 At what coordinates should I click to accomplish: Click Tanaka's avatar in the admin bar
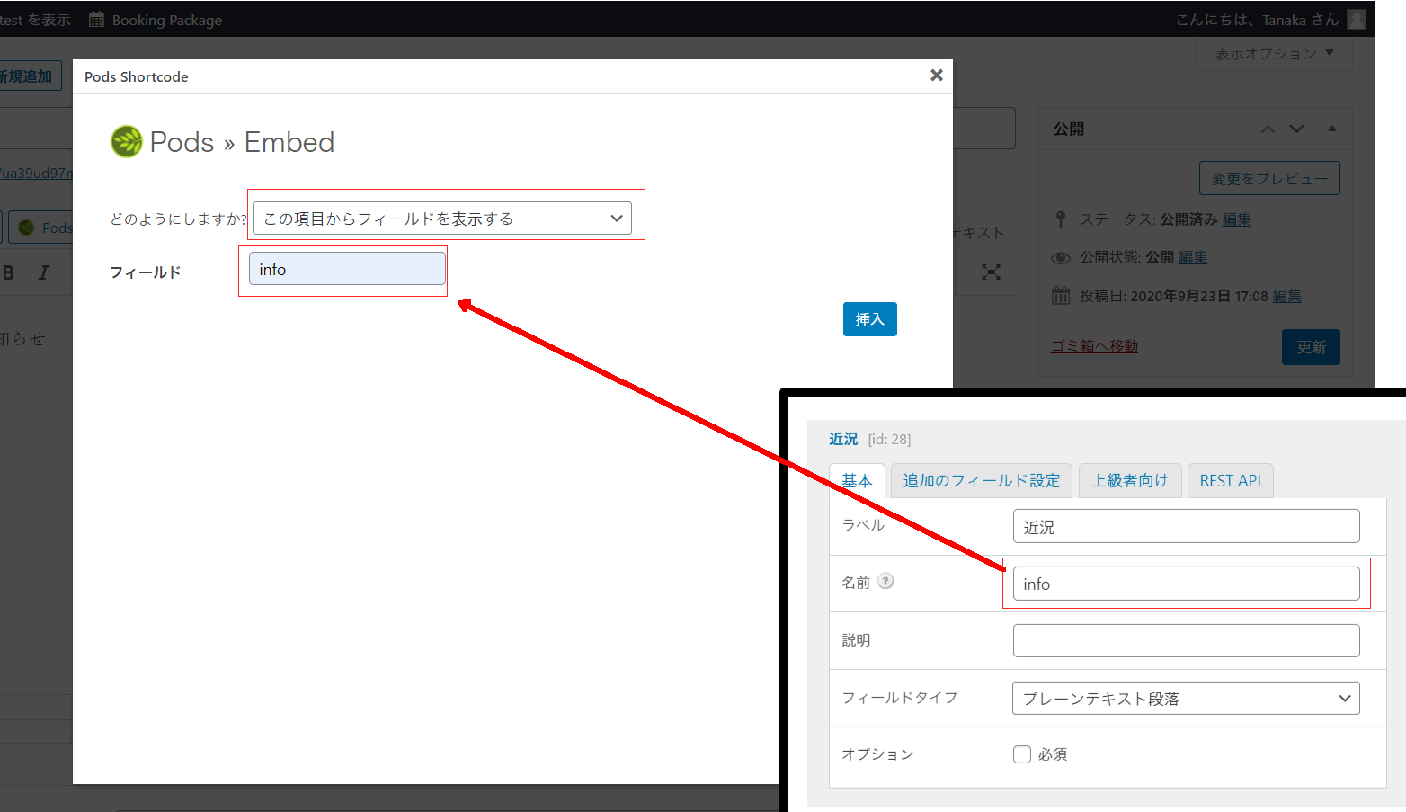(1356, 19)
